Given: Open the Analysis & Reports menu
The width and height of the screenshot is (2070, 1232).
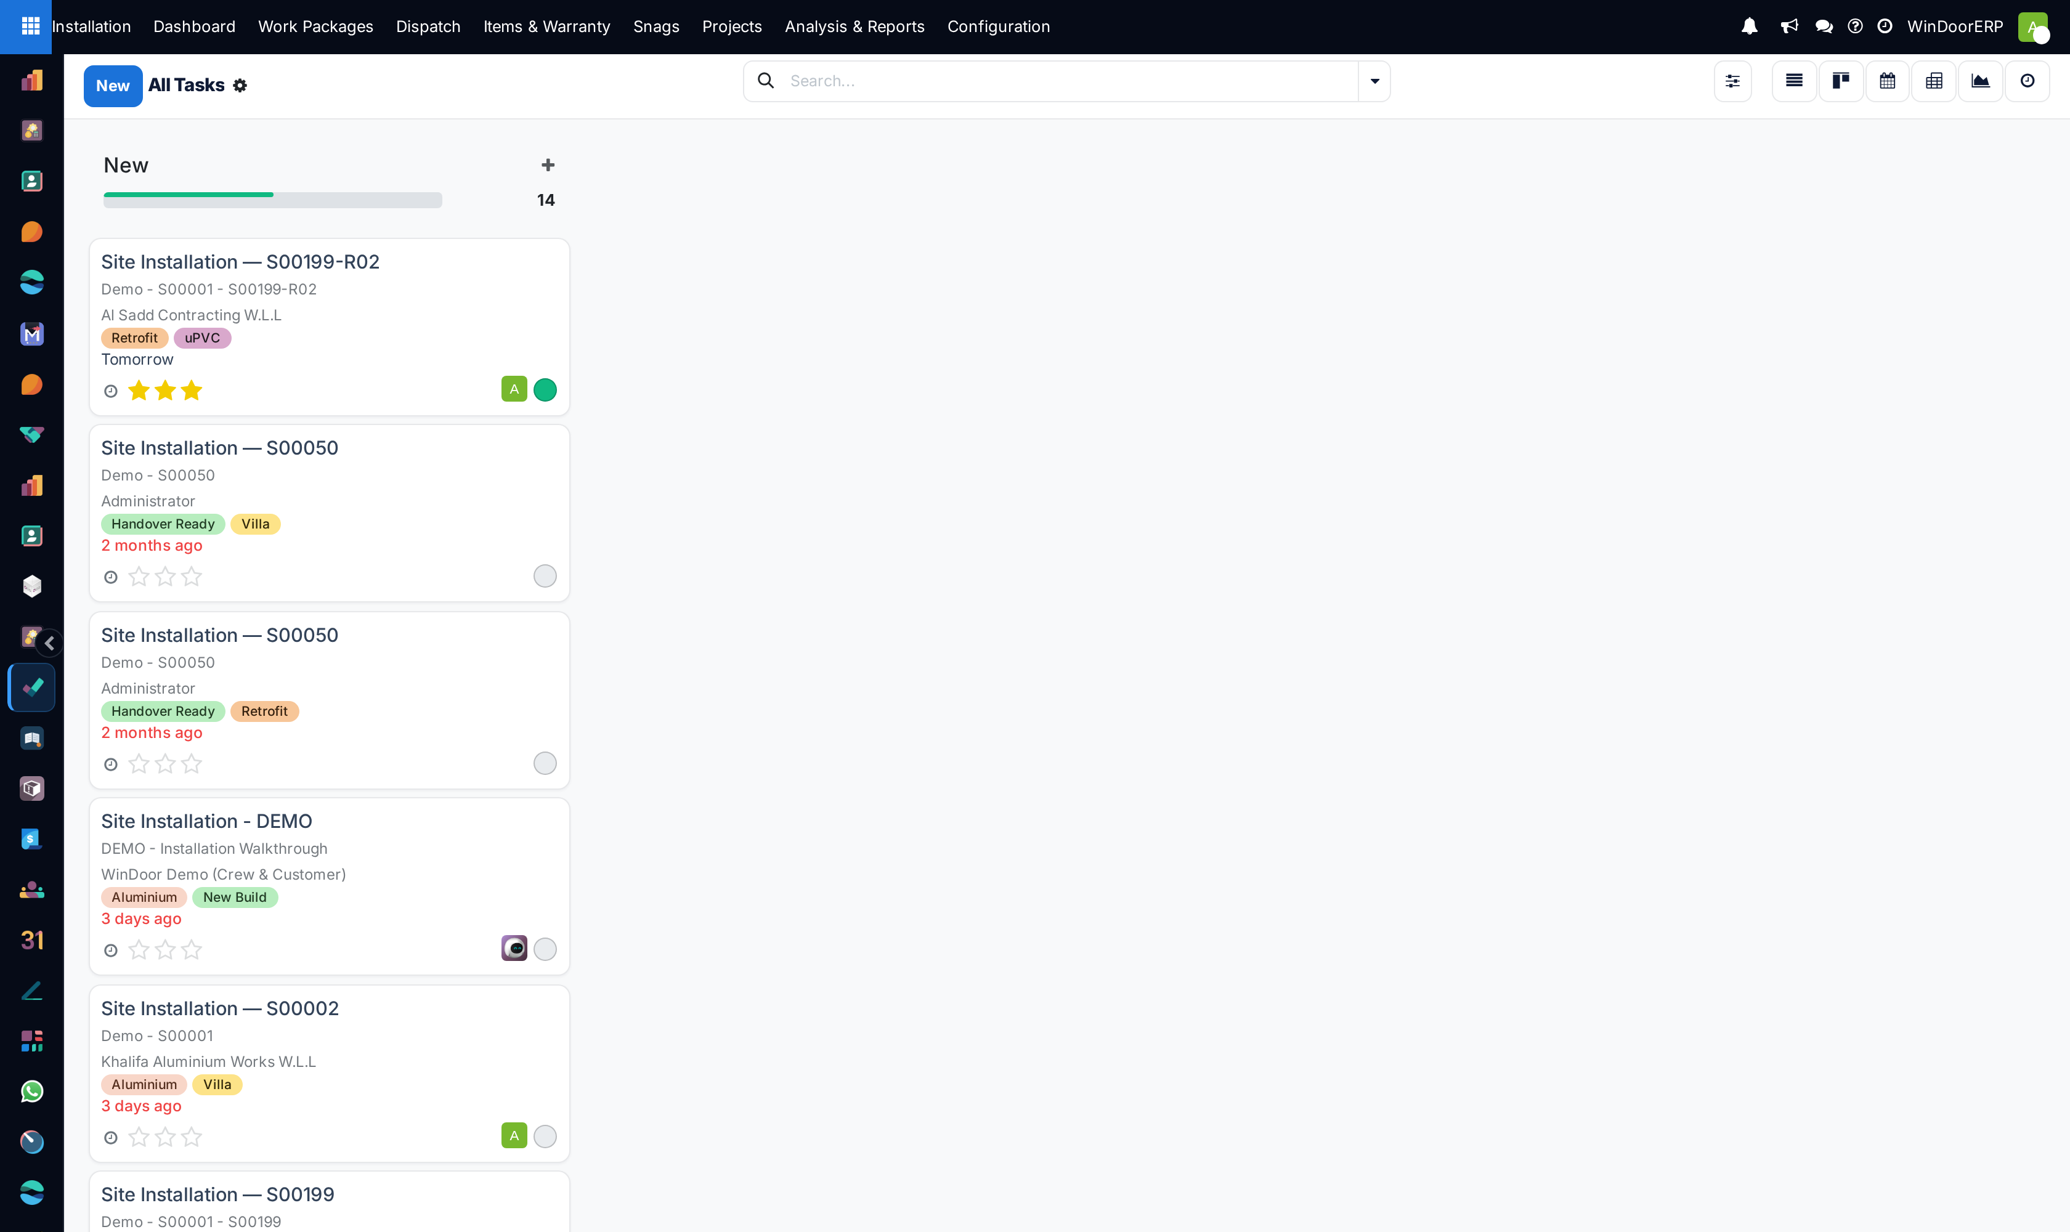Looking at the screenshot, I should pos(854,26).
